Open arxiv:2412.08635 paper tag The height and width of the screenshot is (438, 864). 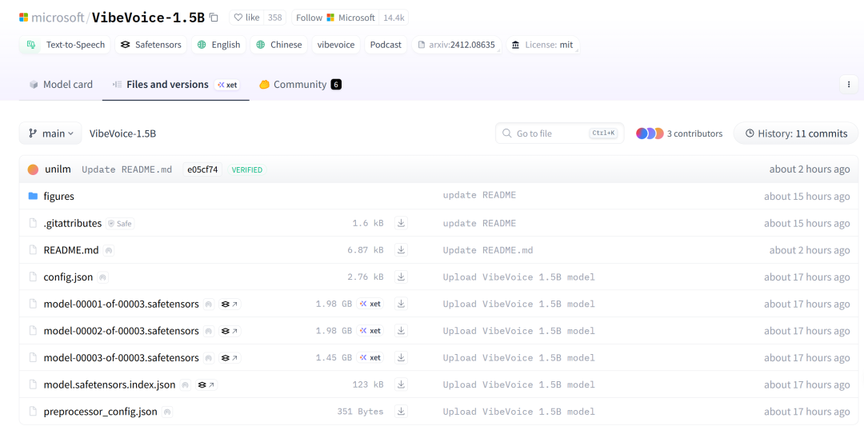pyautogui.click(x=456, y=45)
